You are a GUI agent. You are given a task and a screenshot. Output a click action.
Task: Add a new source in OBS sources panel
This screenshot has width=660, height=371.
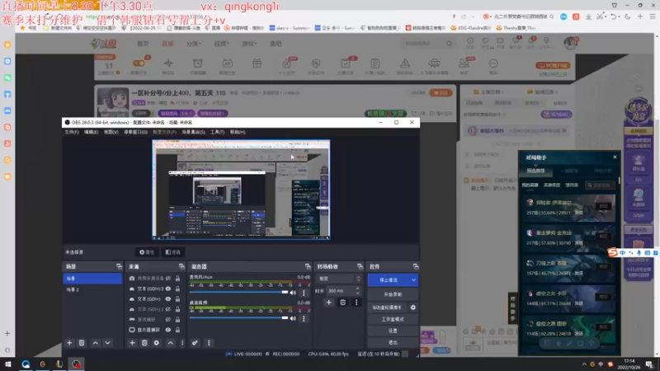click(x=132, y=343)
